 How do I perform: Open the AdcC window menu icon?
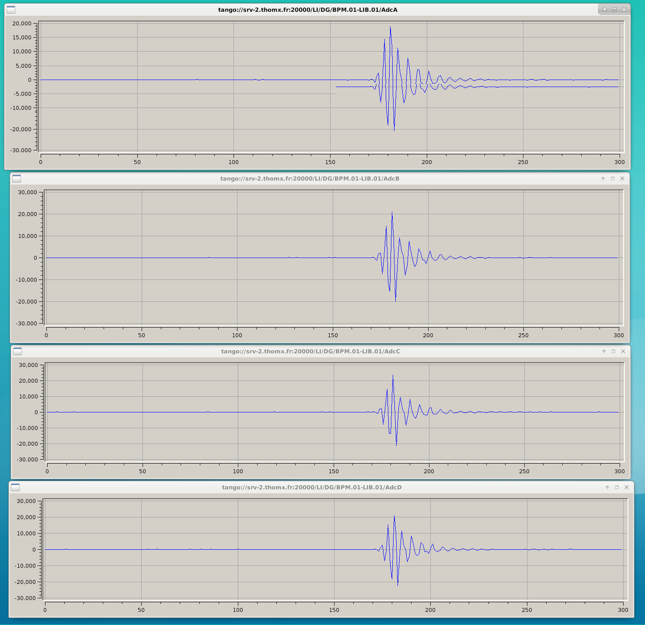click(17, 351)
